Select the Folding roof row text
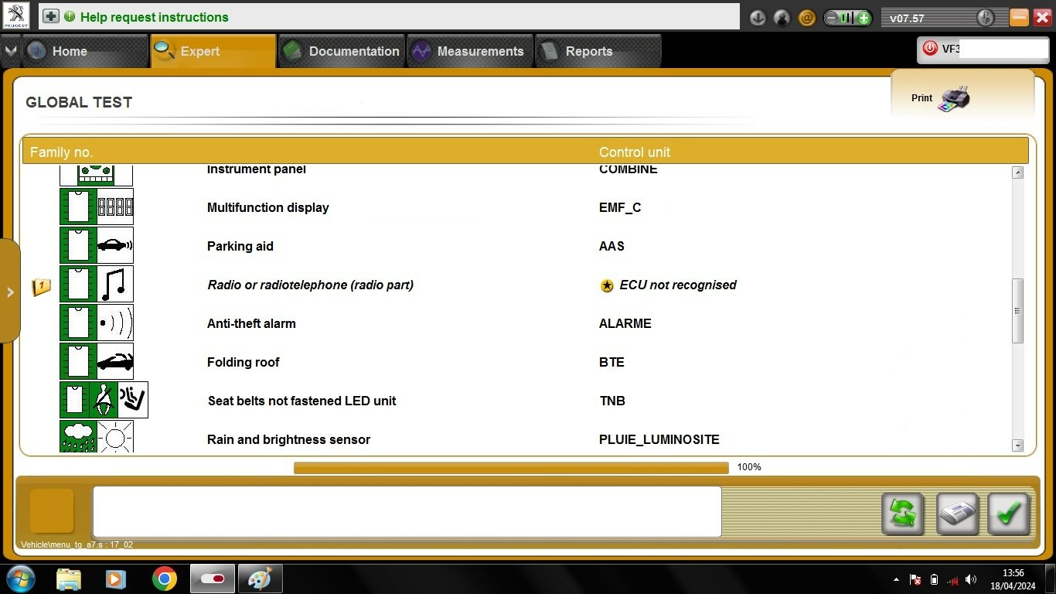1056x594 pixels. [x=244, y=362]
